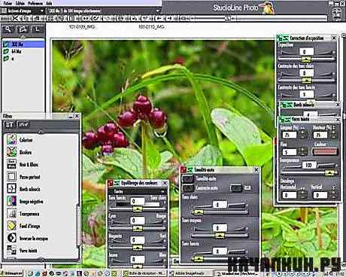
Task: Click the Couleur swatch in Verre teinté
Action: pyautogui.click(x=325, y=151)
